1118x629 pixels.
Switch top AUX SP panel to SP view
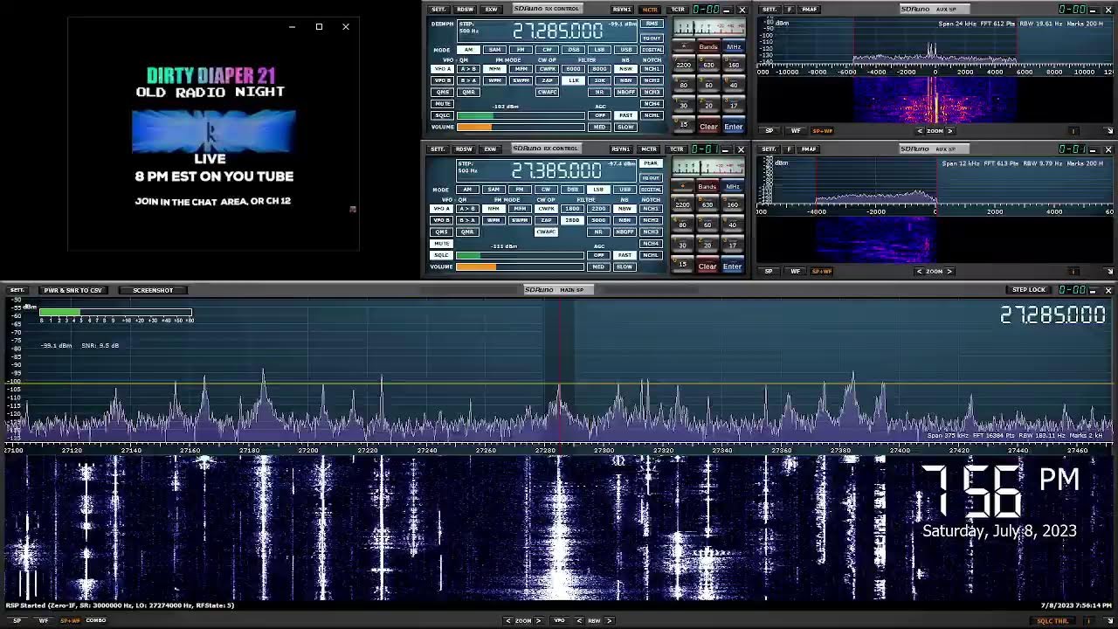(x=769, y=130)
